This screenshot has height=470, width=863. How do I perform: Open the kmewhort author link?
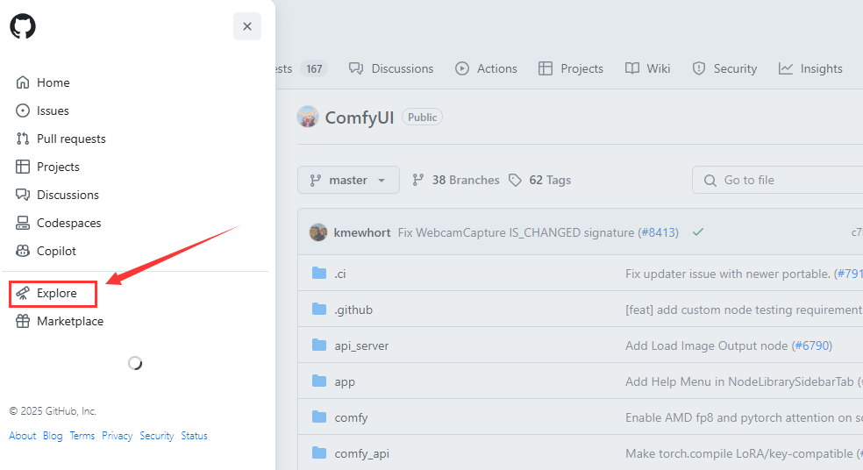[362, 232]
